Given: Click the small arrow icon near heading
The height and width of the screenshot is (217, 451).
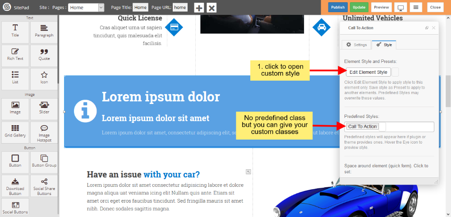Looking at the screenshot, I should coord(249,172).
